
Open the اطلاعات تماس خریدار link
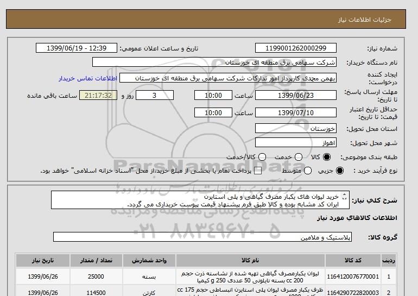click(x=84, y=78)
